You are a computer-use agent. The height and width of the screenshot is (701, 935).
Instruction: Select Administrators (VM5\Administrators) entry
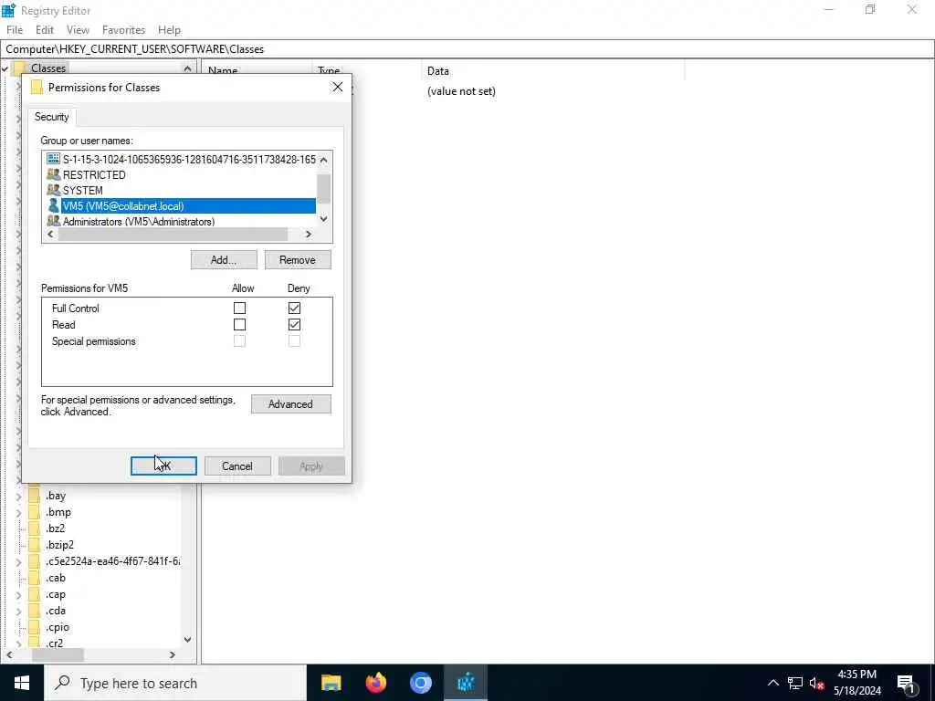click(139, 222)
